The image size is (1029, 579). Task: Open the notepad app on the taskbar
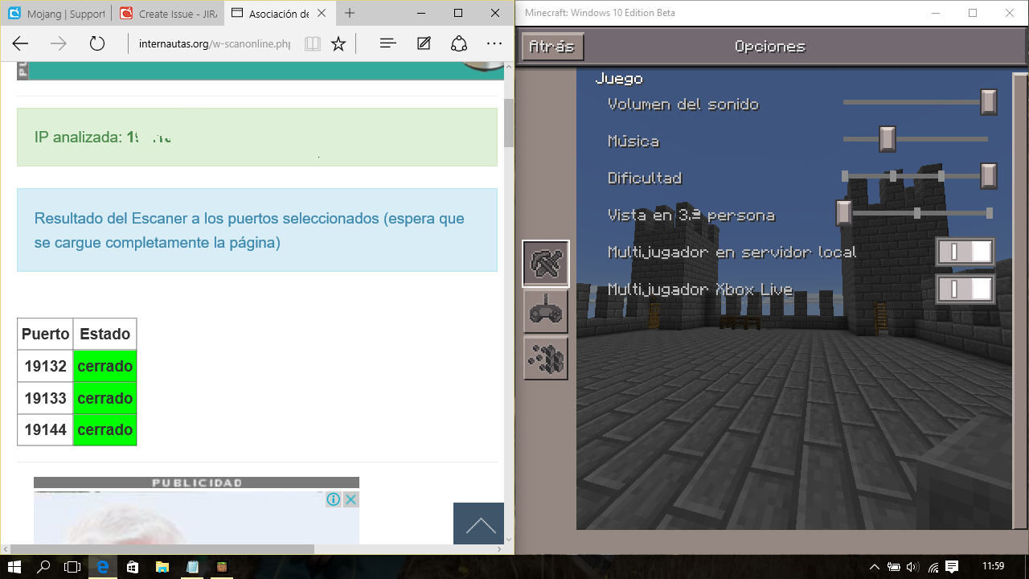(x=192, y=567)
